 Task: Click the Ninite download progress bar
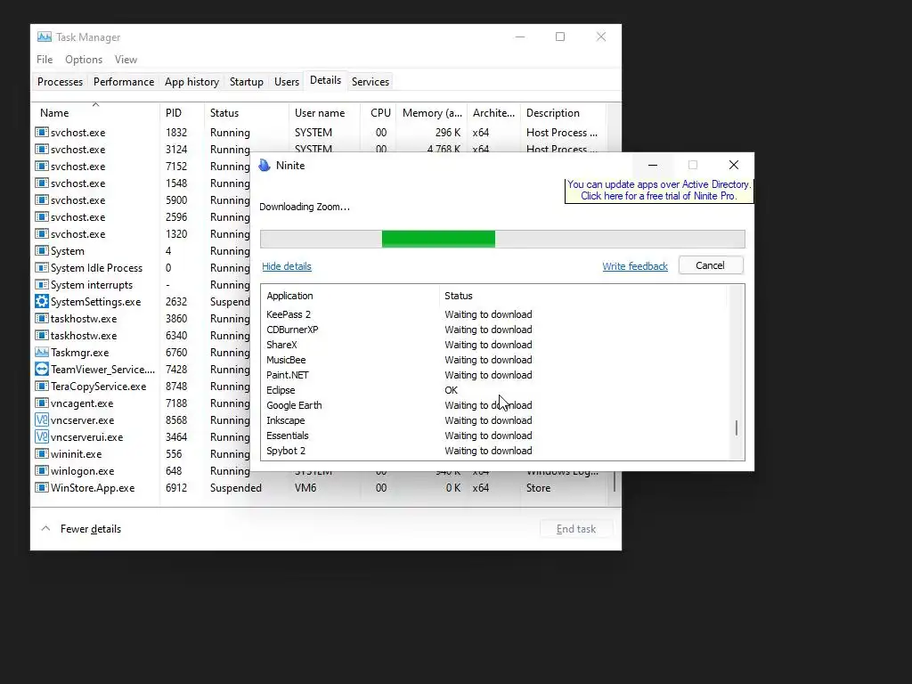502,239
